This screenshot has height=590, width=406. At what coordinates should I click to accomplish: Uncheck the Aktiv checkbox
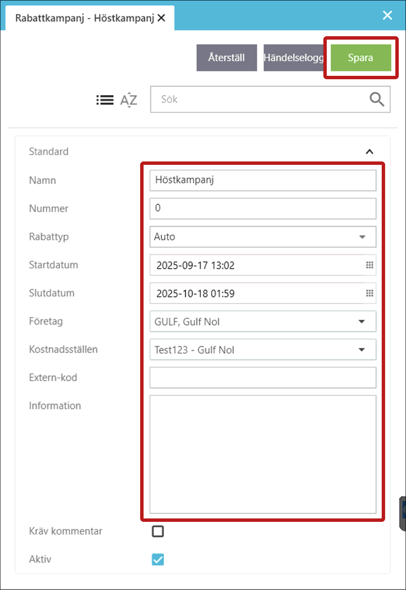click(158, 559)
